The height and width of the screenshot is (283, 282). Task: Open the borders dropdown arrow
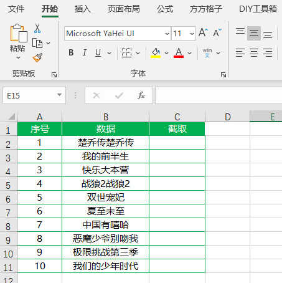(x=138, y=53)
